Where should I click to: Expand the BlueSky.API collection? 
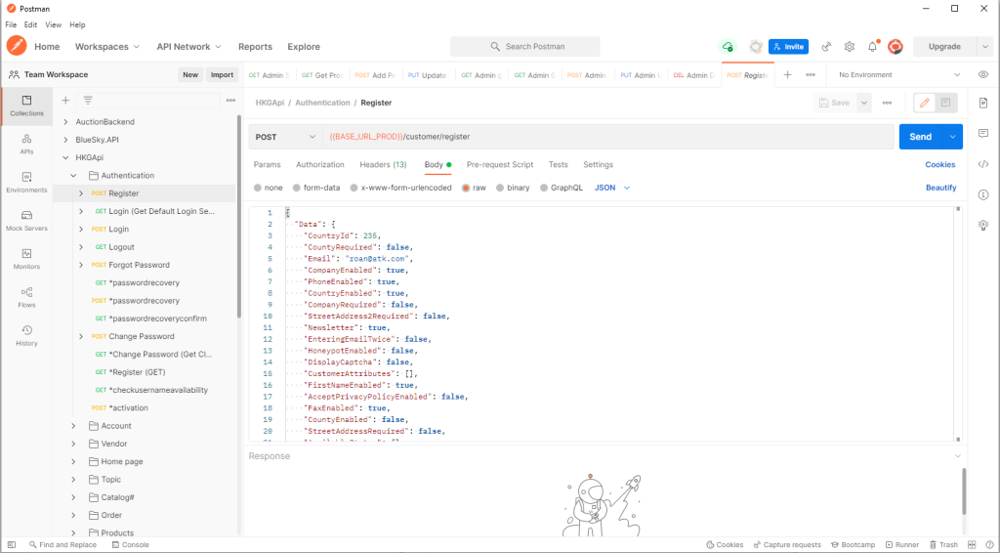click(x=65, y=140)
